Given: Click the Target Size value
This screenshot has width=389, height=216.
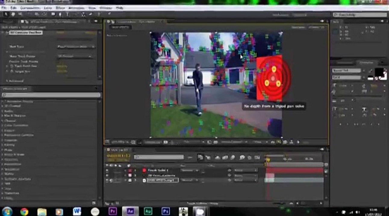Looking at the screenshot, I should coord(62,71).
